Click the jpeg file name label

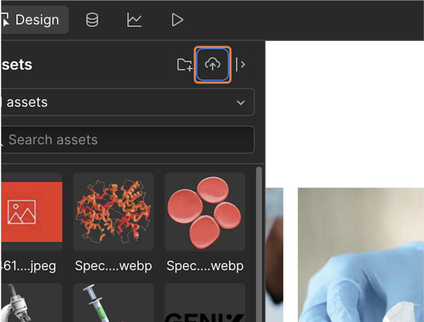pos(28,266)
